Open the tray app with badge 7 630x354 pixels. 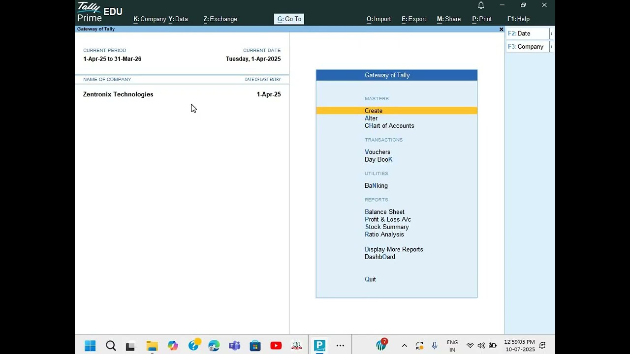click(382, 345)
